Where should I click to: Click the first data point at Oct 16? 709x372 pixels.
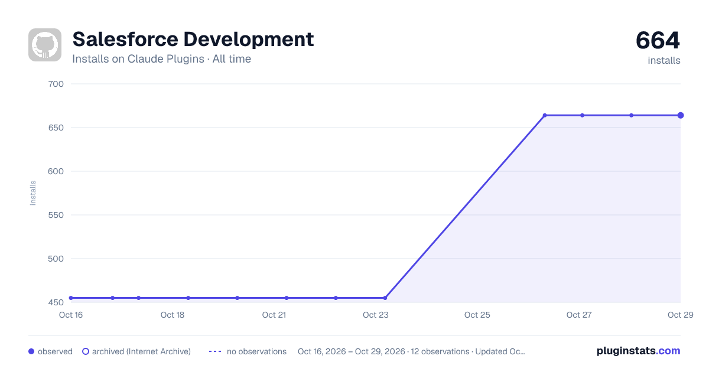(71, 298)
